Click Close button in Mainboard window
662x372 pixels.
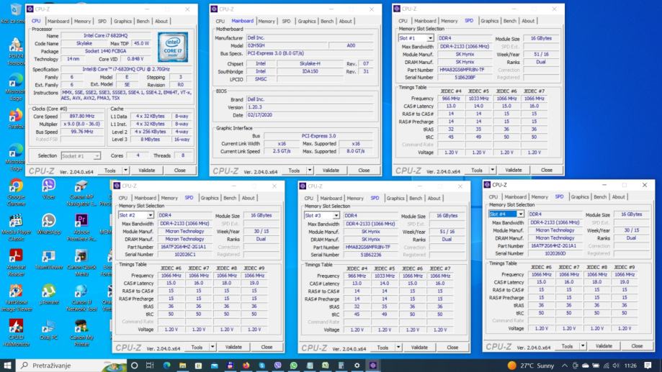click(x=364, y=171)
